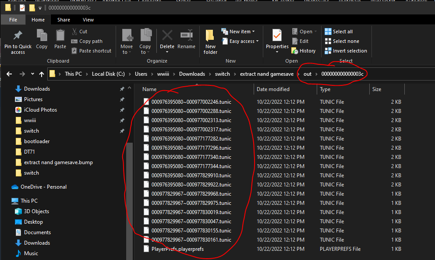Click the Forward navigation arrow
Viewport: 435px width, 260px height.
(x=22, y=74)
